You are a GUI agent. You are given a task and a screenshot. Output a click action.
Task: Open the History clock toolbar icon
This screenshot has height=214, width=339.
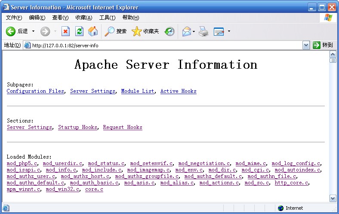[169, 31]
